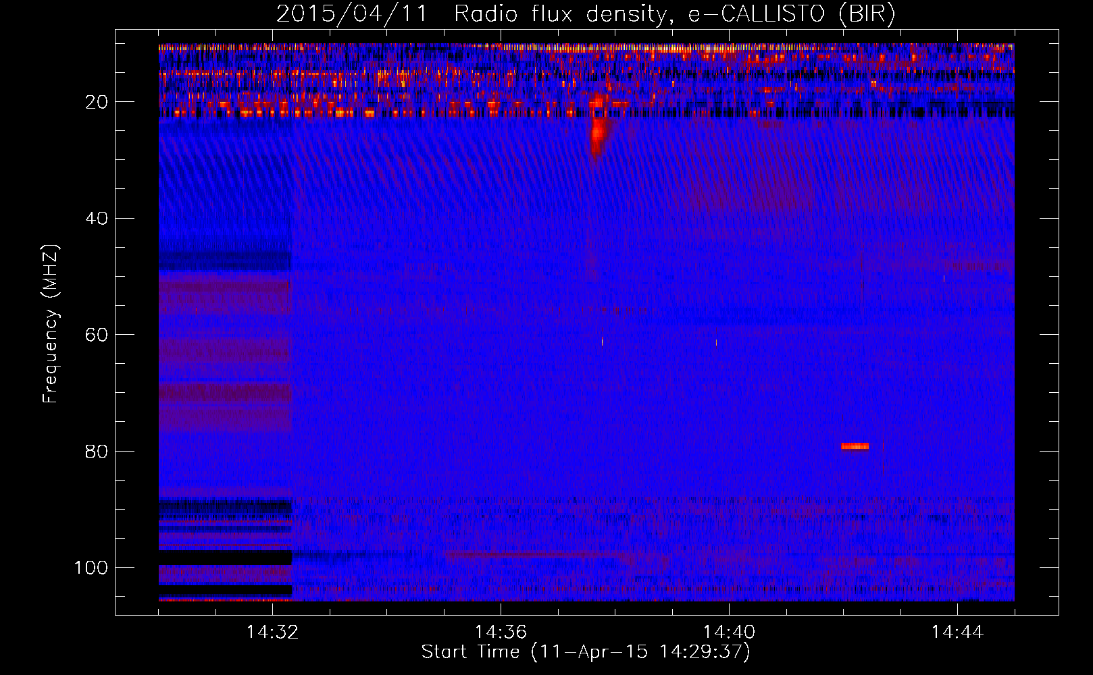The width and height of the screenshot is (1093, 675).
Task: Click the '80' frequency tick label
Action: 97,452
